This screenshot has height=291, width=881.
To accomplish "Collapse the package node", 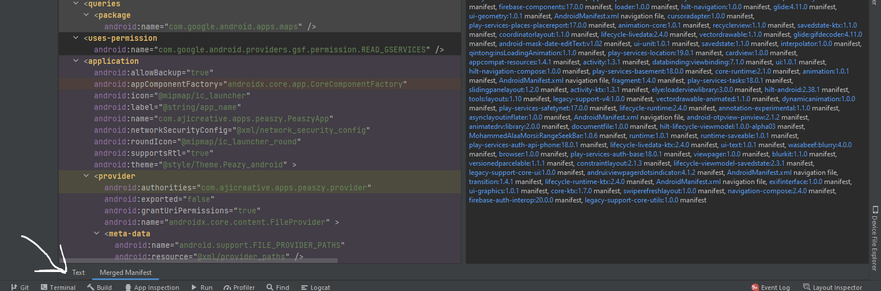I will tap(86, 15).
